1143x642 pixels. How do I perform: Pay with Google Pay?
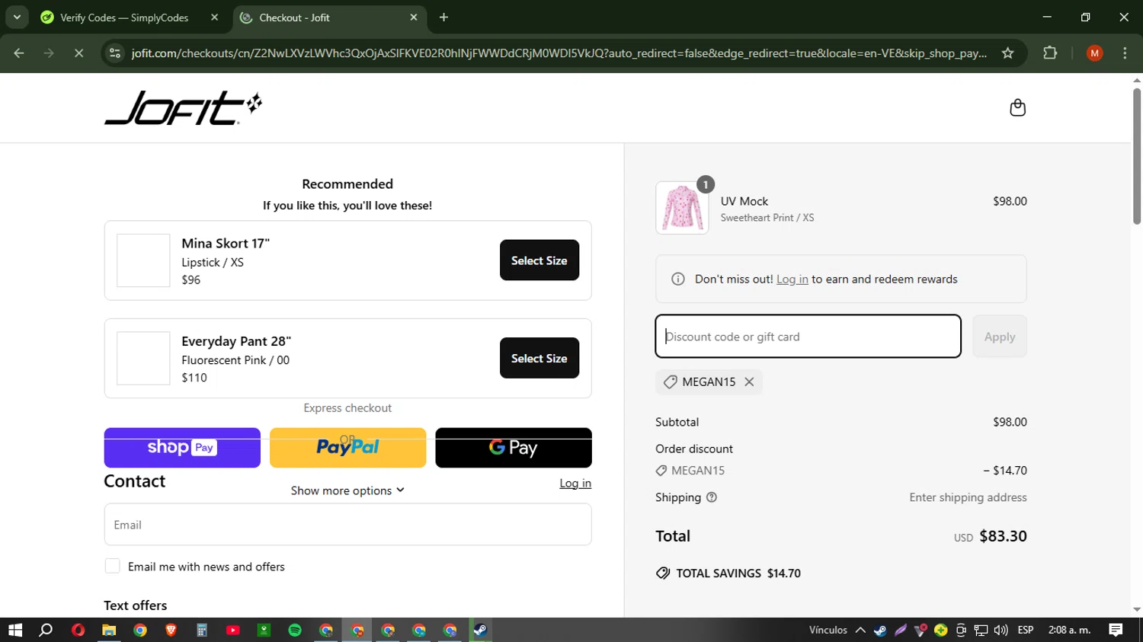tap(514, 448)
